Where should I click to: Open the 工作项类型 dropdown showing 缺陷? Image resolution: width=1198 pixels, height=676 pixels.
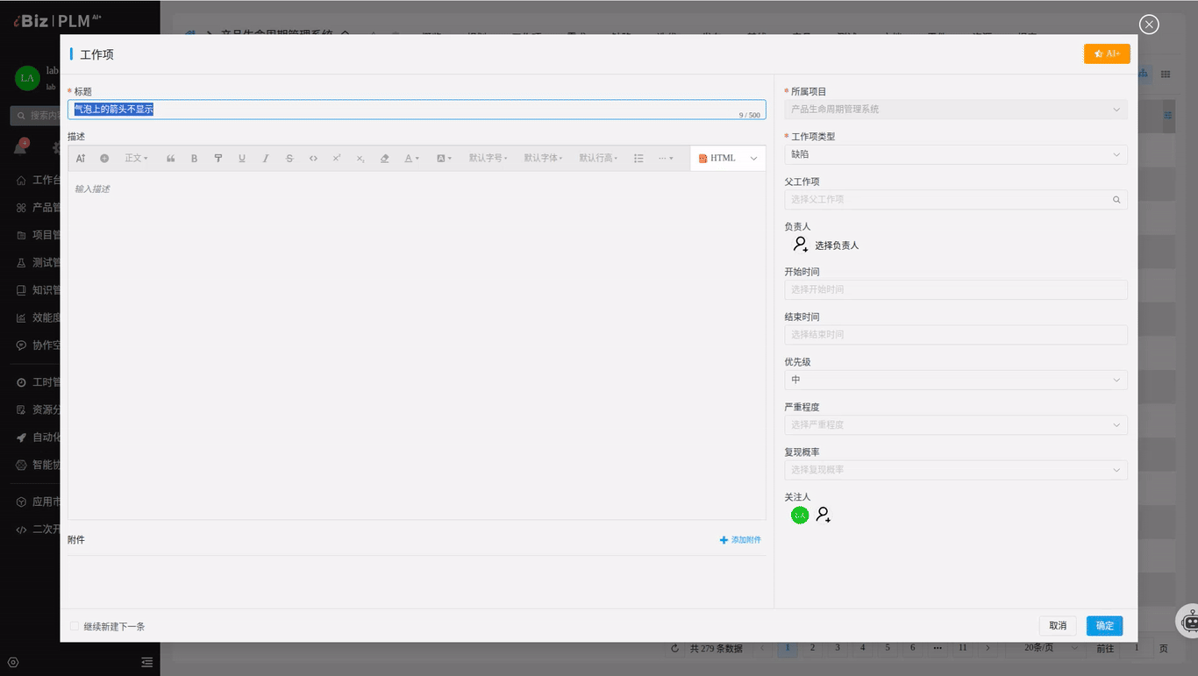point(956,154)
